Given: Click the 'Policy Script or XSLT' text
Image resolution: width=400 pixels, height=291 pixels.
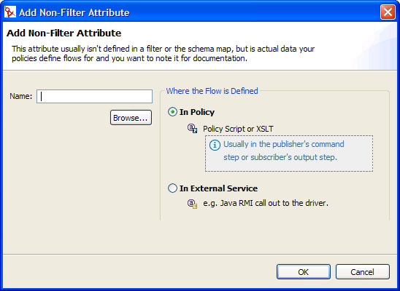Looking at the screenshot, I should pos(238,129).
